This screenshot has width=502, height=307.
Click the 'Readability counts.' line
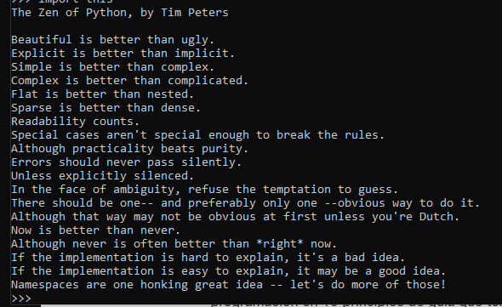(75, 122)
